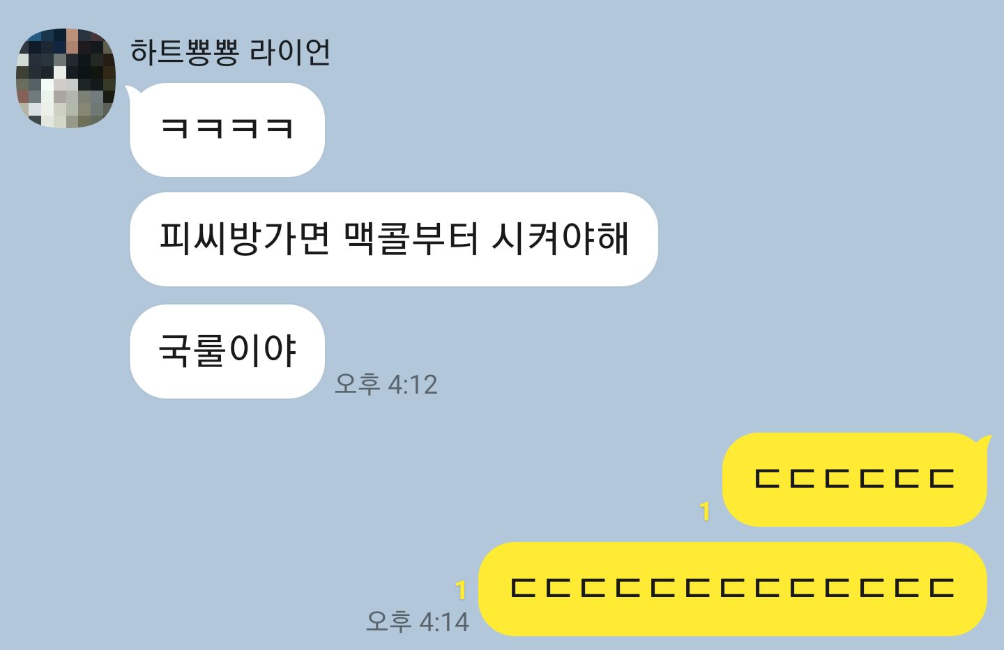
Task: Open the pixelated profile picture of 하트뿅뿅 라이언
Action: coord(66,78)
